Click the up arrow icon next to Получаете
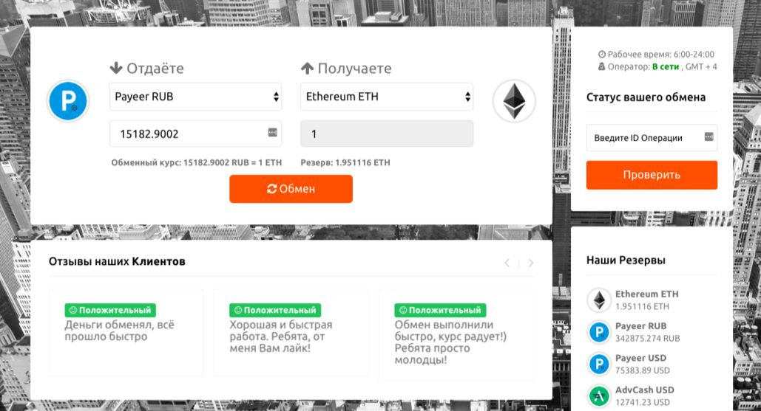The height and width of the screenshot is (411, 761). click(x=307, y=68)
